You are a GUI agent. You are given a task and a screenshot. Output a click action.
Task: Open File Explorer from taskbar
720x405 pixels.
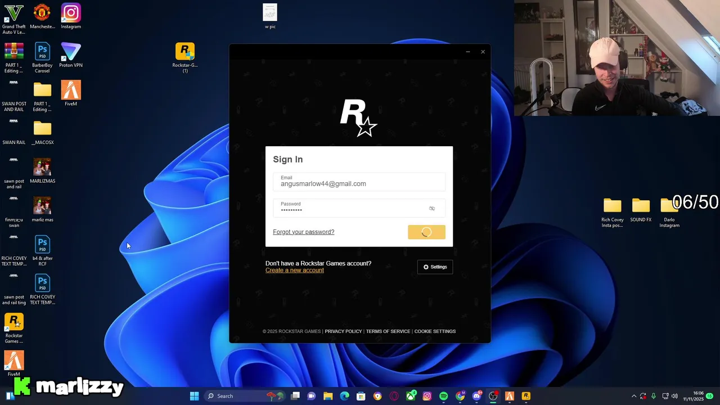coord(328,396)
